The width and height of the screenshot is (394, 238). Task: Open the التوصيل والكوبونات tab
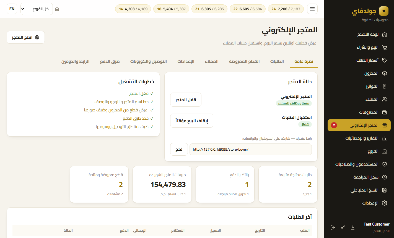[x=149, y=61]
